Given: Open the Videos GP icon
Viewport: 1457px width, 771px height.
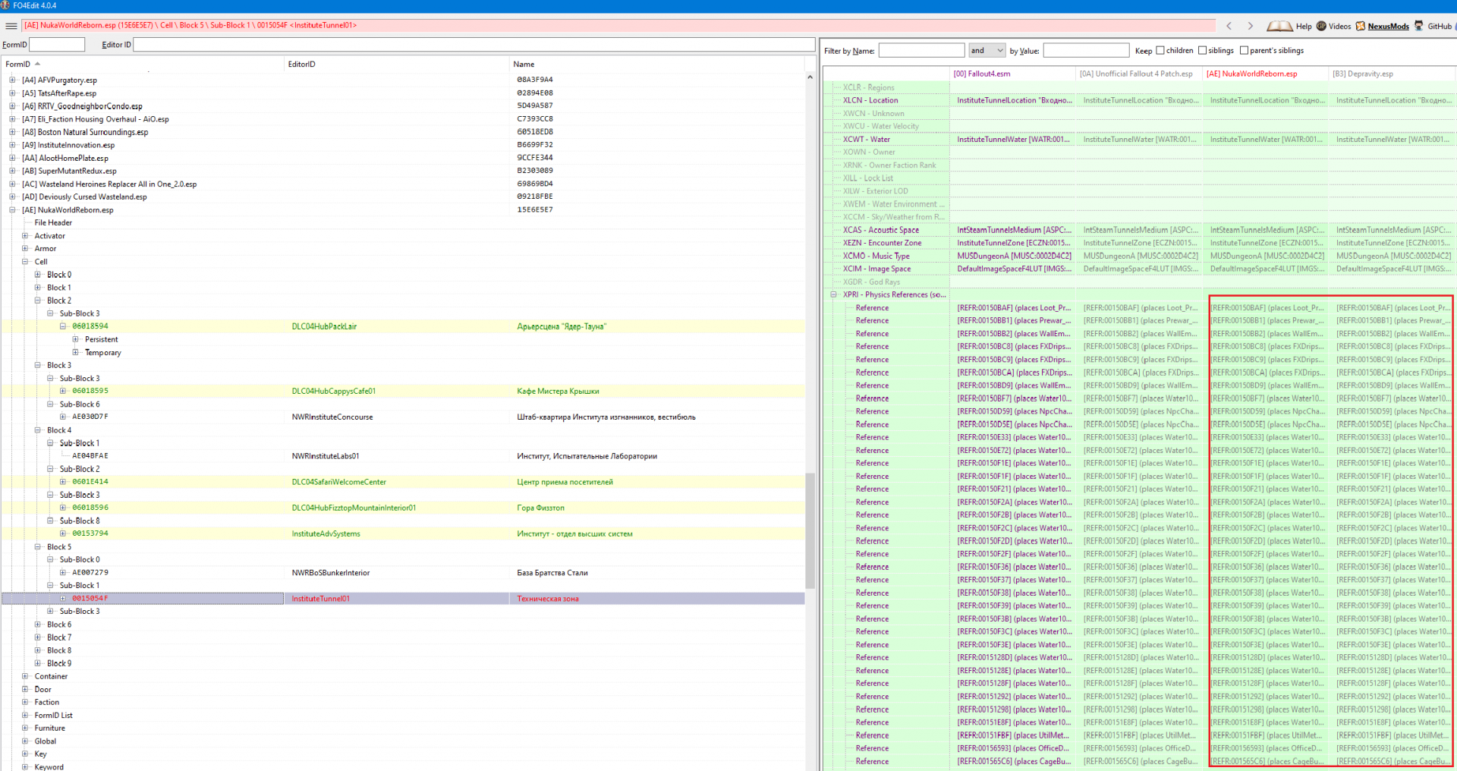Looking at the screenshot, I should click(1321, 26).
